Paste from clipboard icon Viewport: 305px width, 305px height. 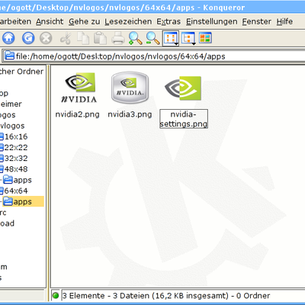100,38
